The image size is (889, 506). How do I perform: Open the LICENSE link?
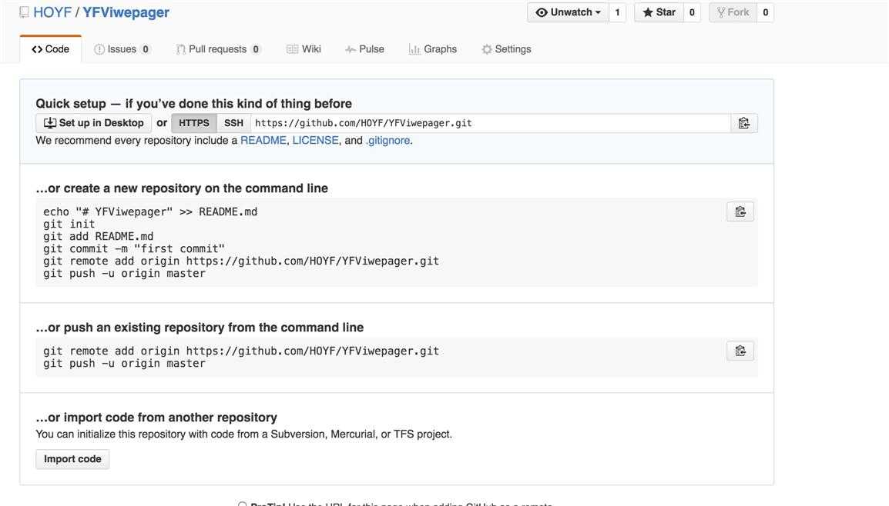(315, 141)
